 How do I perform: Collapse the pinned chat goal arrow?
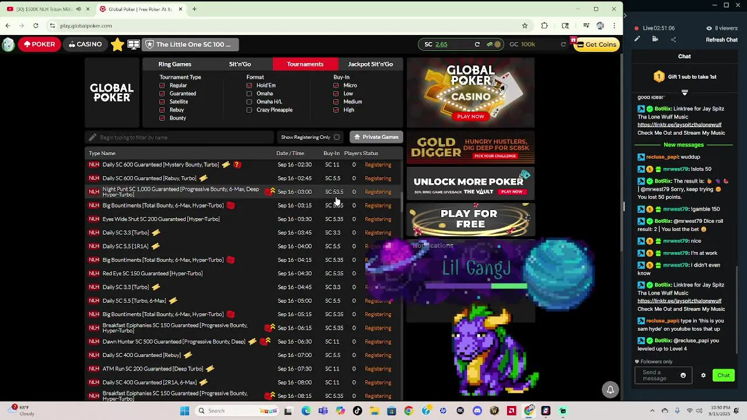point(685,93)
